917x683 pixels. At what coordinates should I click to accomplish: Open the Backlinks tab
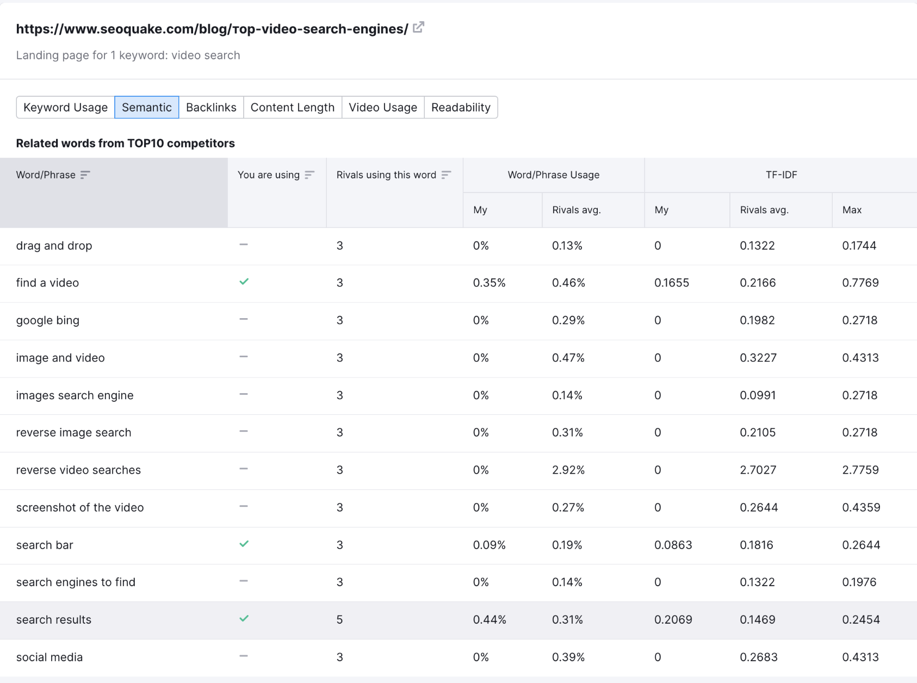click(211, 107)
